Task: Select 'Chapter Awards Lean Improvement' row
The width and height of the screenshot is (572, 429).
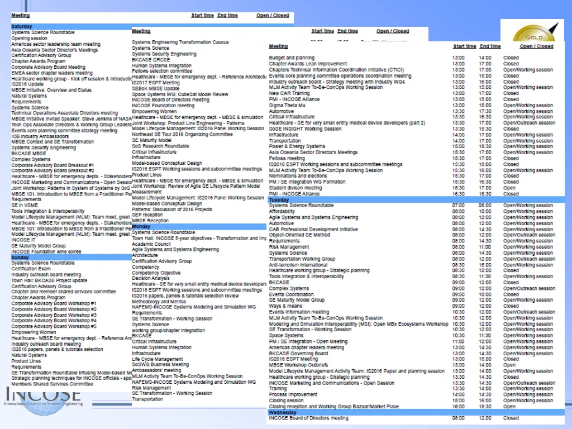Action: (308, 64)
